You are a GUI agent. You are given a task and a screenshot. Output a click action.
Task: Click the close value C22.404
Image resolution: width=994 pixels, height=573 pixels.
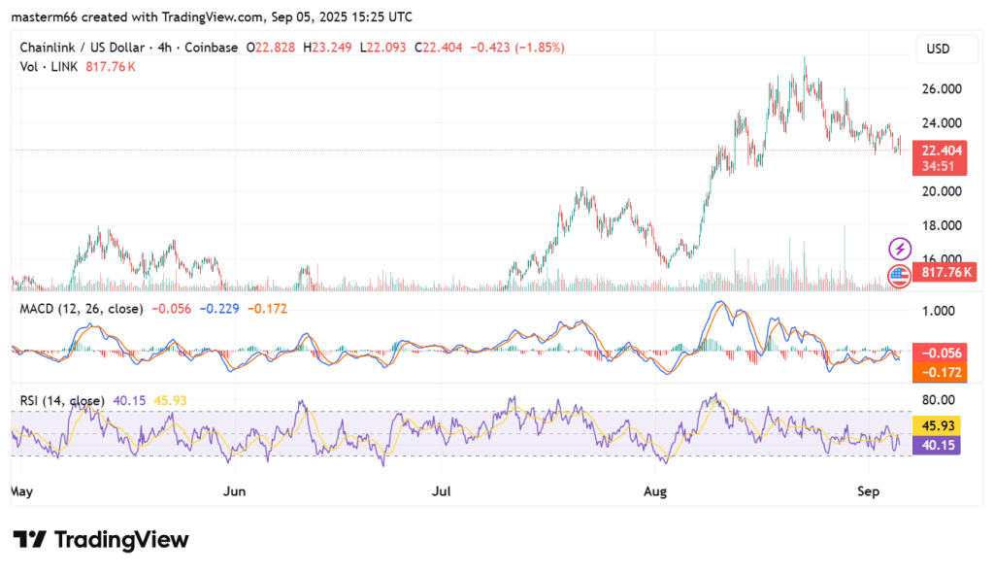pyautogui.click(x=439, y=48)
